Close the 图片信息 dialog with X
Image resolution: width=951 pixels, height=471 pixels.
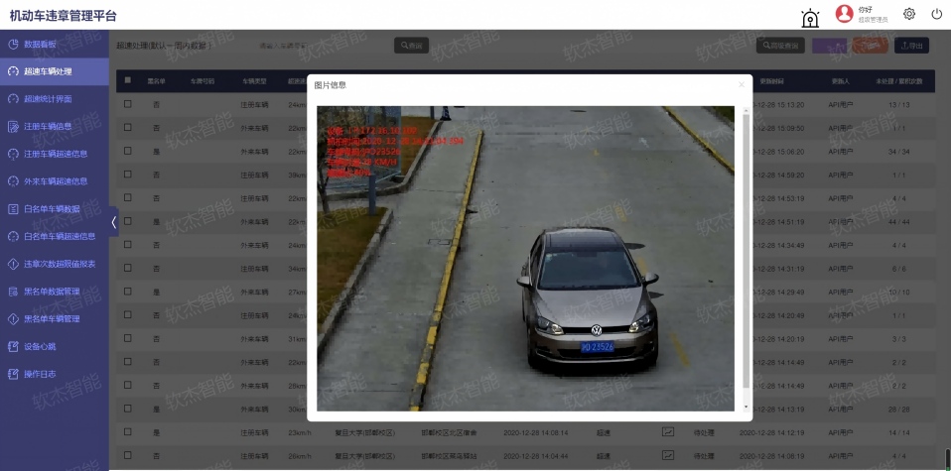tap(742, 85)
